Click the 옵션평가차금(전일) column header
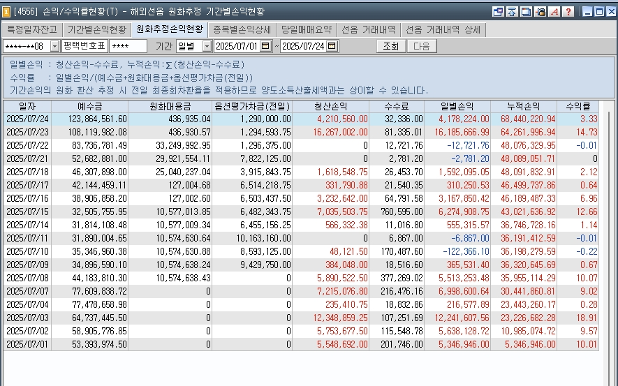 point(252,106)
